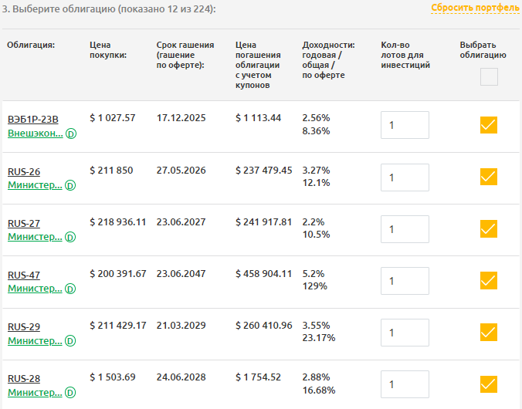This screenshot has width=522, height=409.
Task: Click the D icon in RUS-47 row
Action: 70,289
